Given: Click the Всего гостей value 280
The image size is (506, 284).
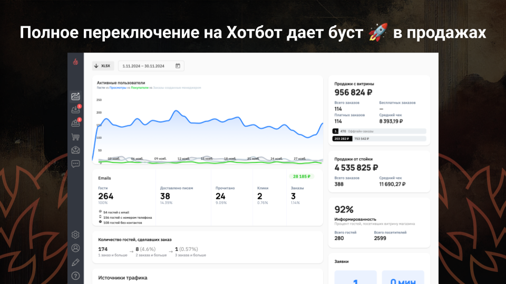Looking at the screenshot, I should pos(339,238).
